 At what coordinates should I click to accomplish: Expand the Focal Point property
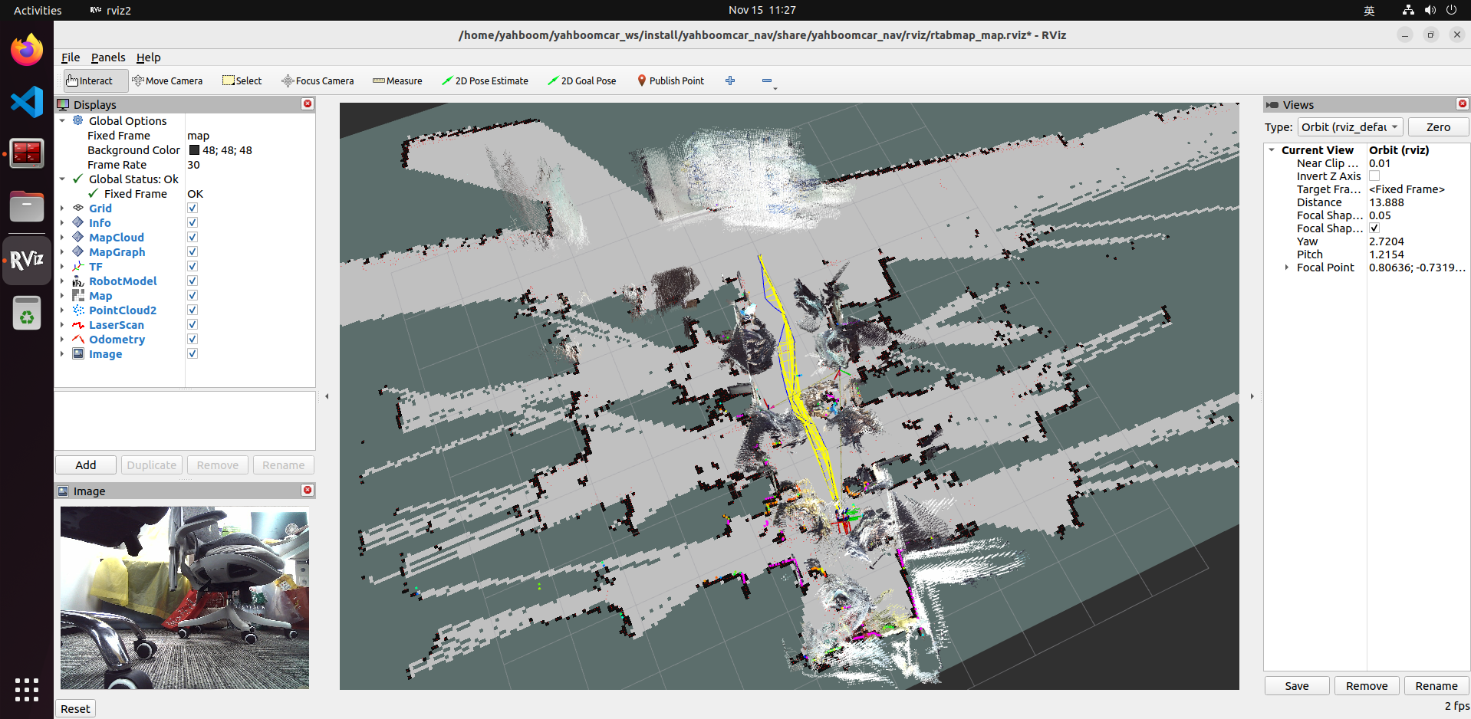[1286, 268]
